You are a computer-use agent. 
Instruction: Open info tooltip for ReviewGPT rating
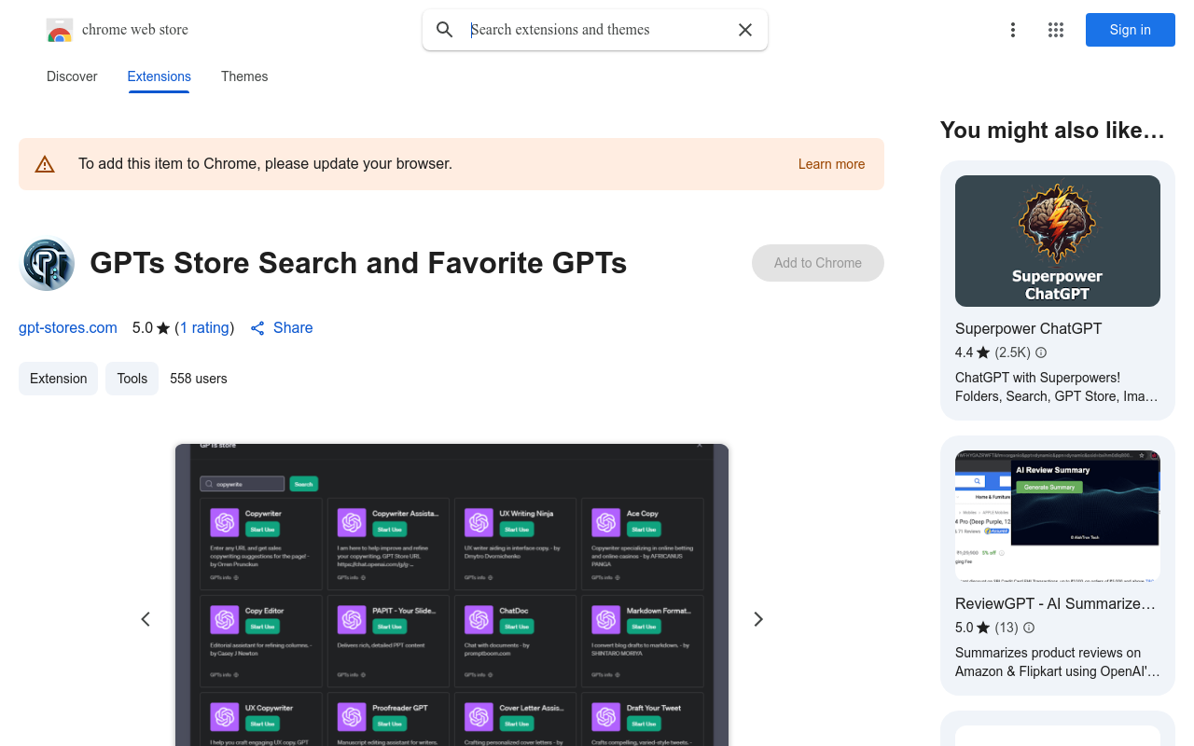tap(1028, 628)
